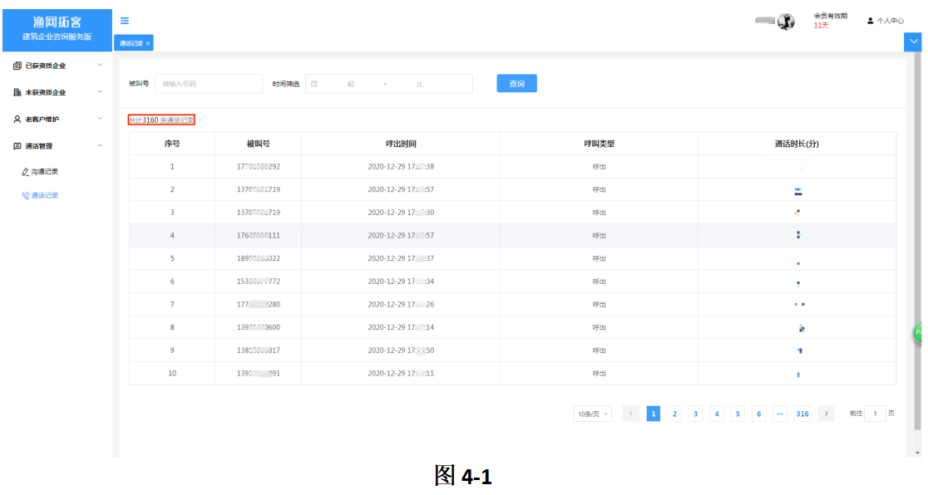Click the 已获资质企业 sidebar icon item

17,66
